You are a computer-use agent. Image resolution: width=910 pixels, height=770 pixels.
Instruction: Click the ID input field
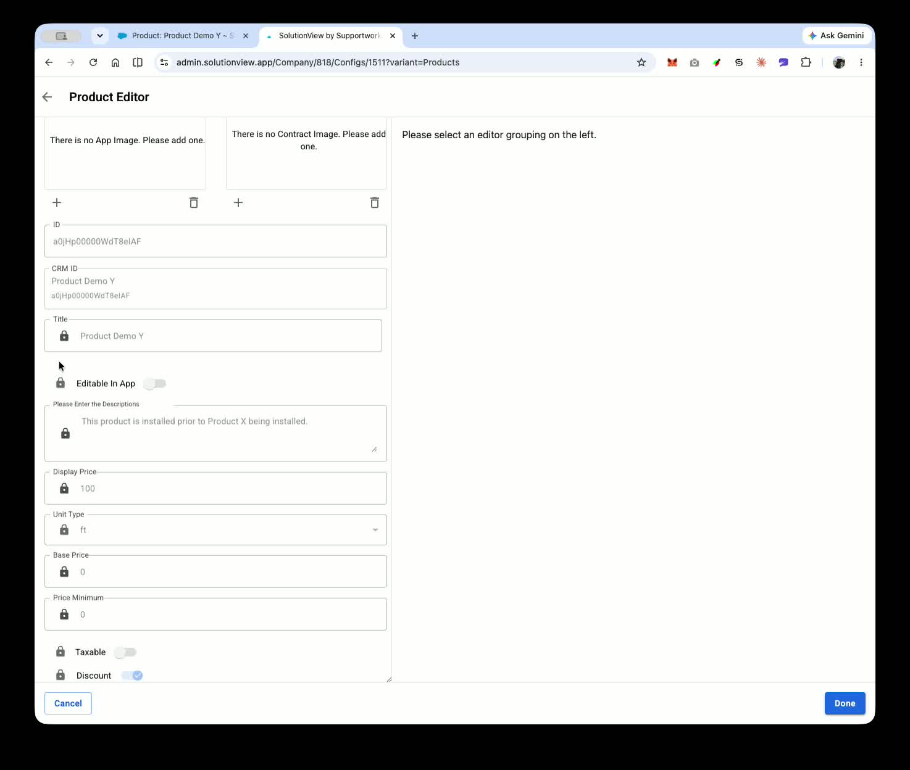point(216,241)
